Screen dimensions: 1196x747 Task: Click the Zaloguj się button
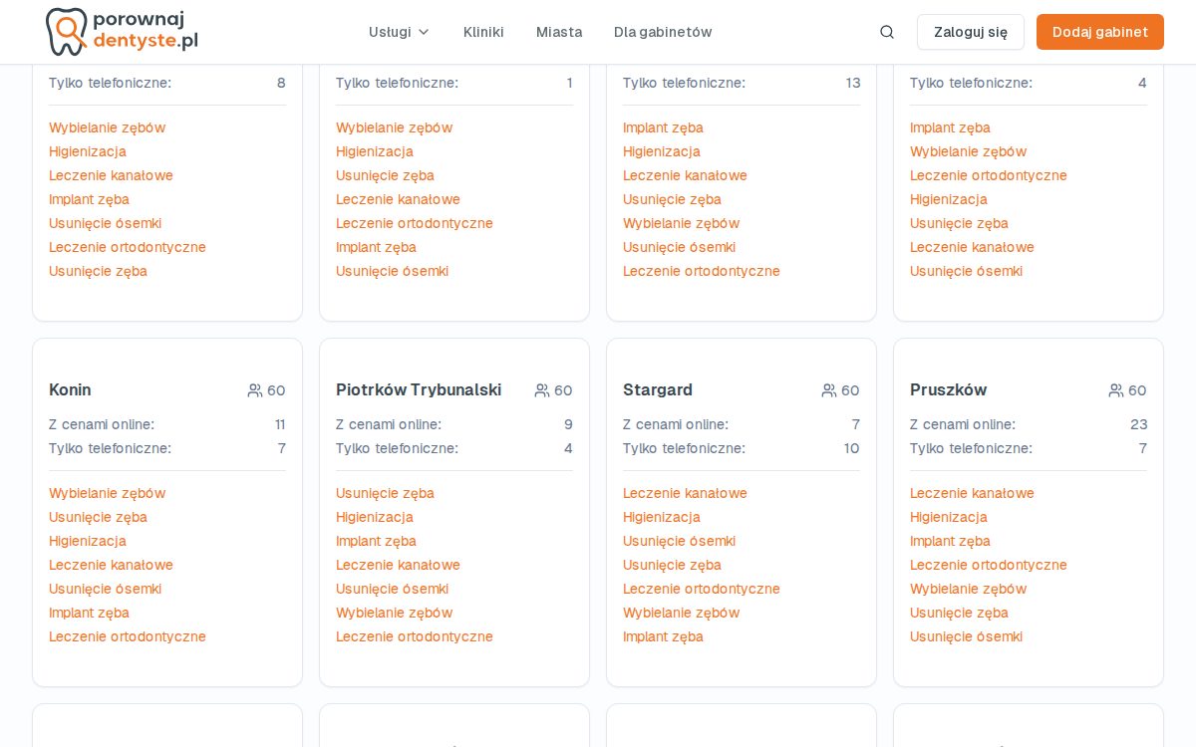971,32
